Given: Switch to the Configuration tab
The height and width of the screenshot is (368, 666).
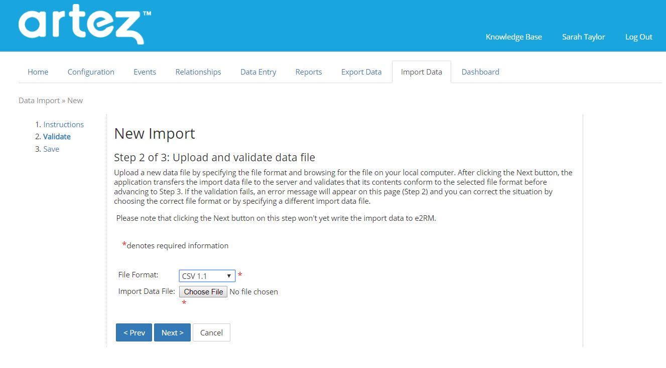Looking at the screenshot, I should 91,72.
